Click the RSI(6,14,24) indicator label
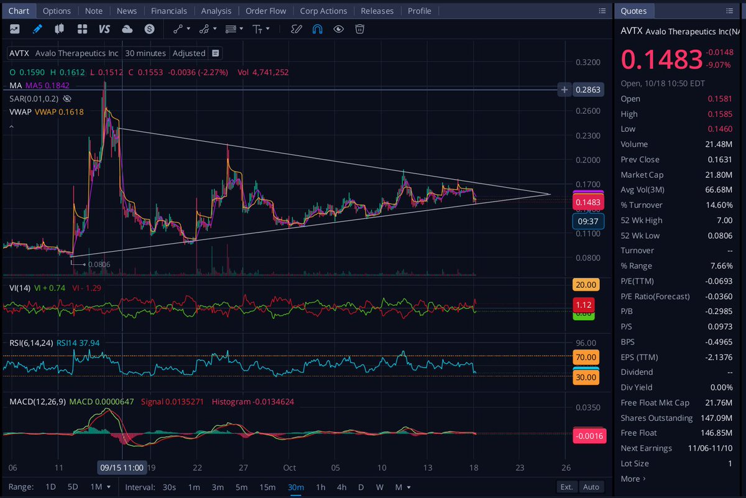The height and width of the screenshot is (498, 746). pyautogui.click(x=31, y=343)
